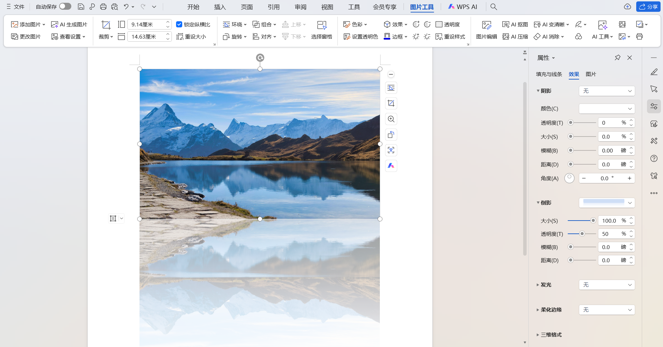Select the 图片 tab in properties panel
Viewport: 663px width, 347px height.
[x=591, y=74]
